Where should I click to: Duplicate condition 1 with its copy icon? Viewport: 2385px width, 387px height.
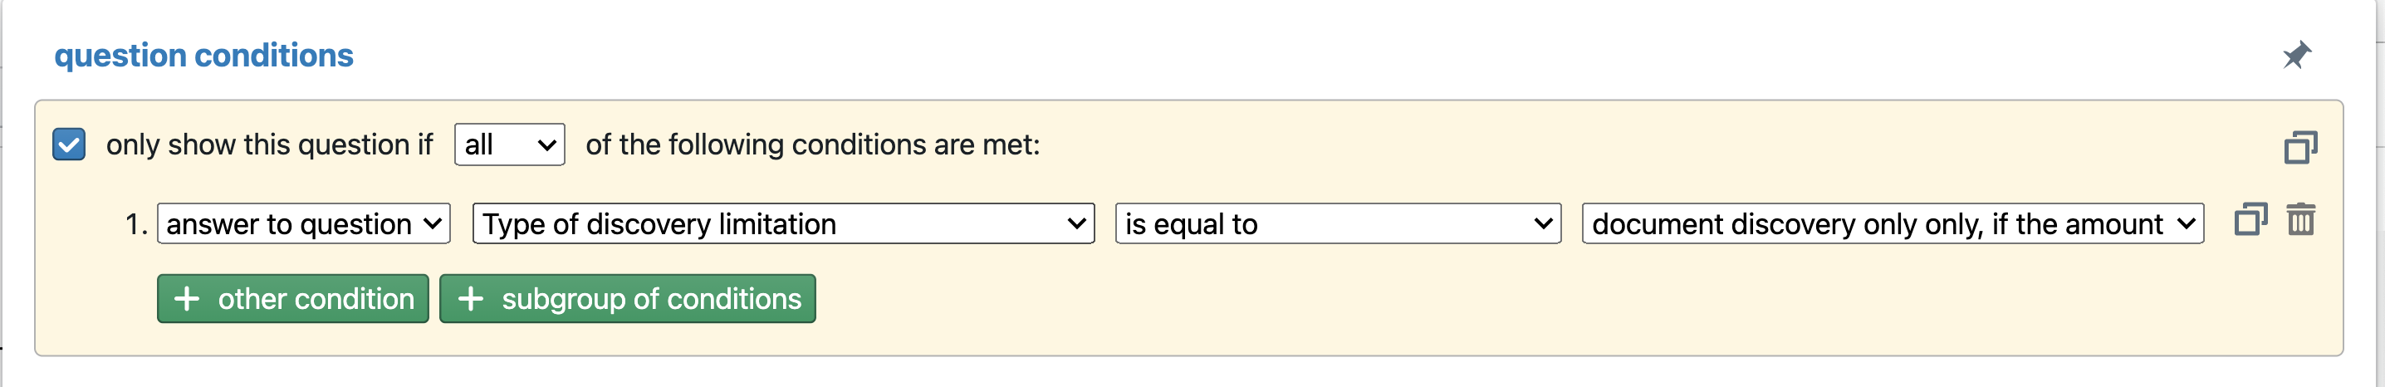2250,220
